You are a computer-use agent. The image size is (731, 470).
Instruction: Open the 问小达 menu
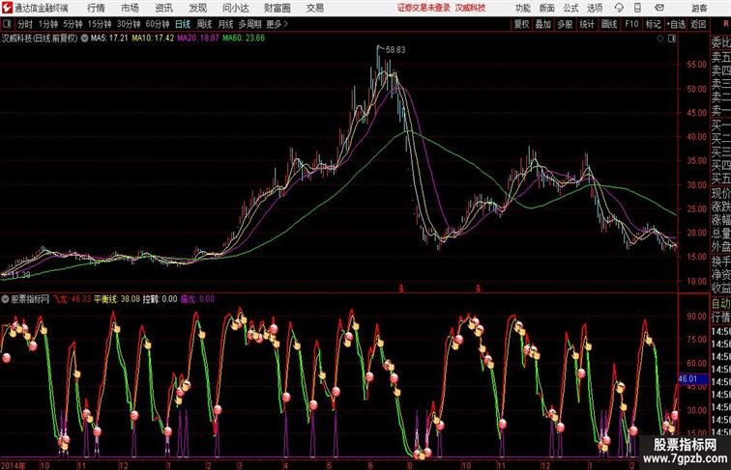[x=235, y=8]
